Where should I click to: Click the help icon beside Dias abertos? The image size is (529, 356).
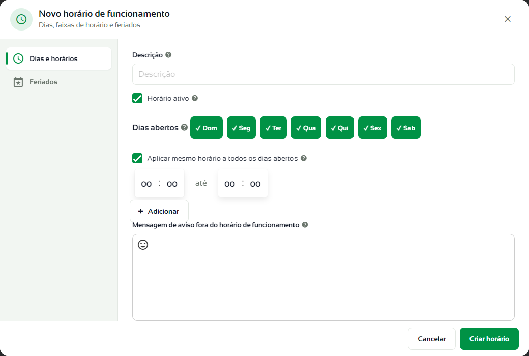[184, 127]
